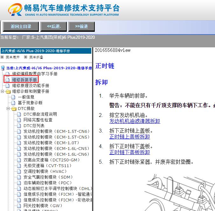Viewport: 215px width, 211px height.
Task: Open 网关控制模块 (GW)
Action: 43,206
